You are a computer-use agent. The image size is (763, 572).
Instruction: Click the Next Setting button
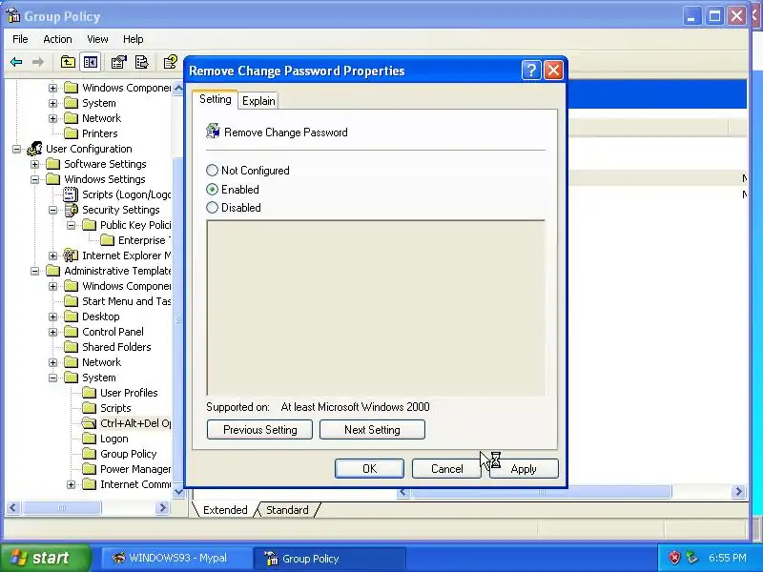coord(372,430)
